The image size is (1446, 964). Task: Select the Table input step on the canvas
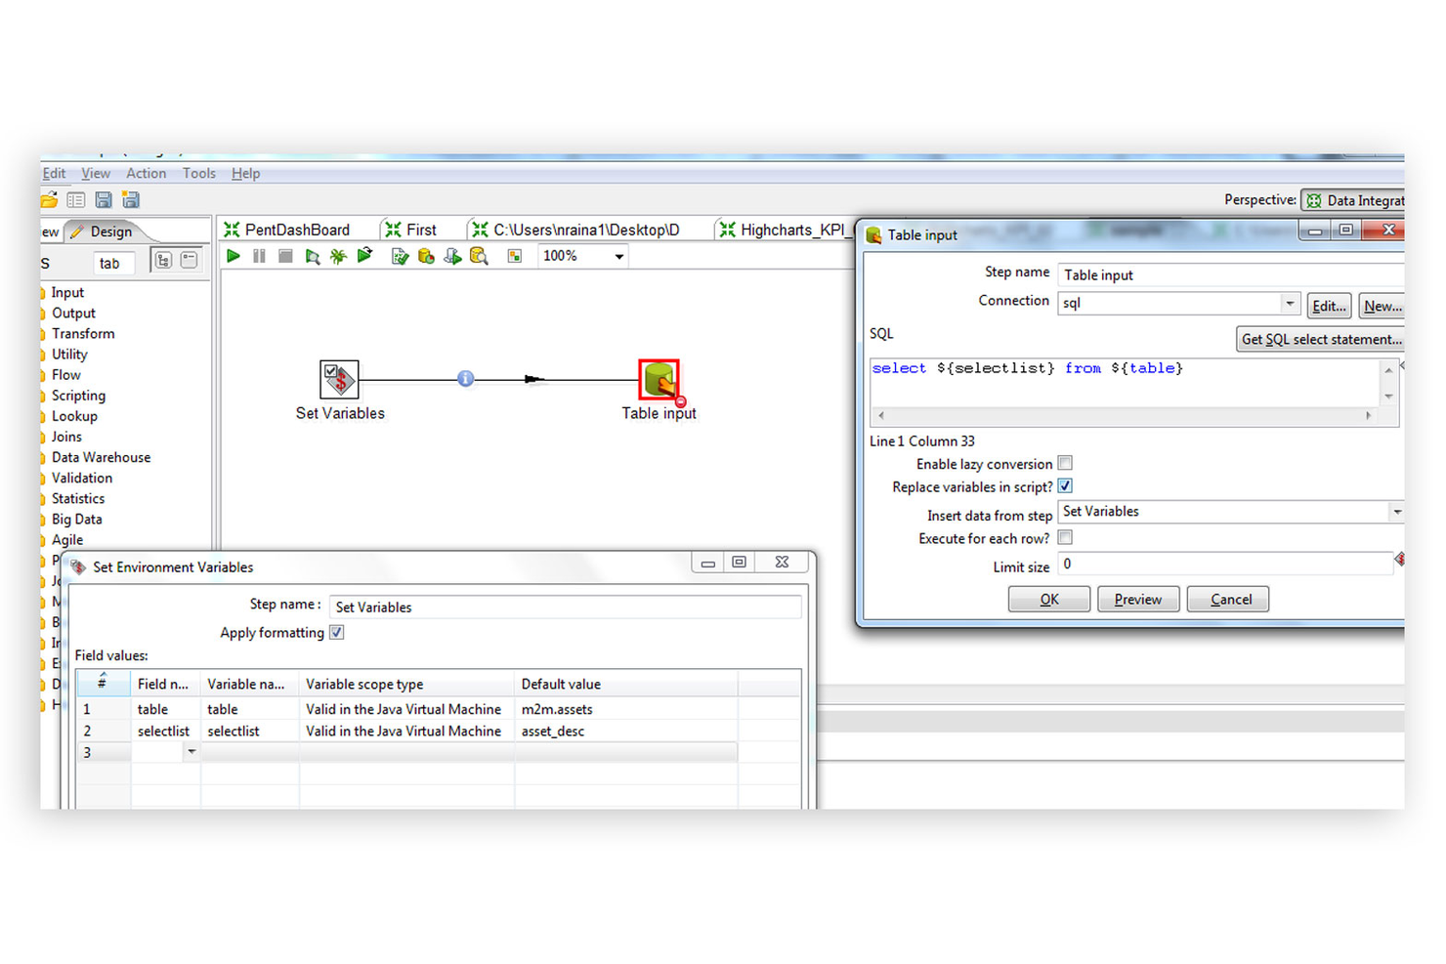[x=659, y=379]
